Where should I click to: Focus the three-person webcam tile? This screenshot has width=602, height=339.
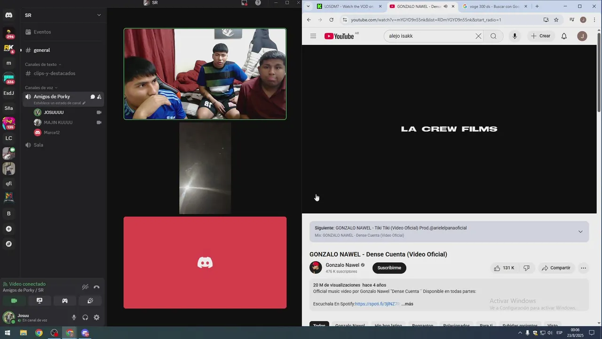205,74
